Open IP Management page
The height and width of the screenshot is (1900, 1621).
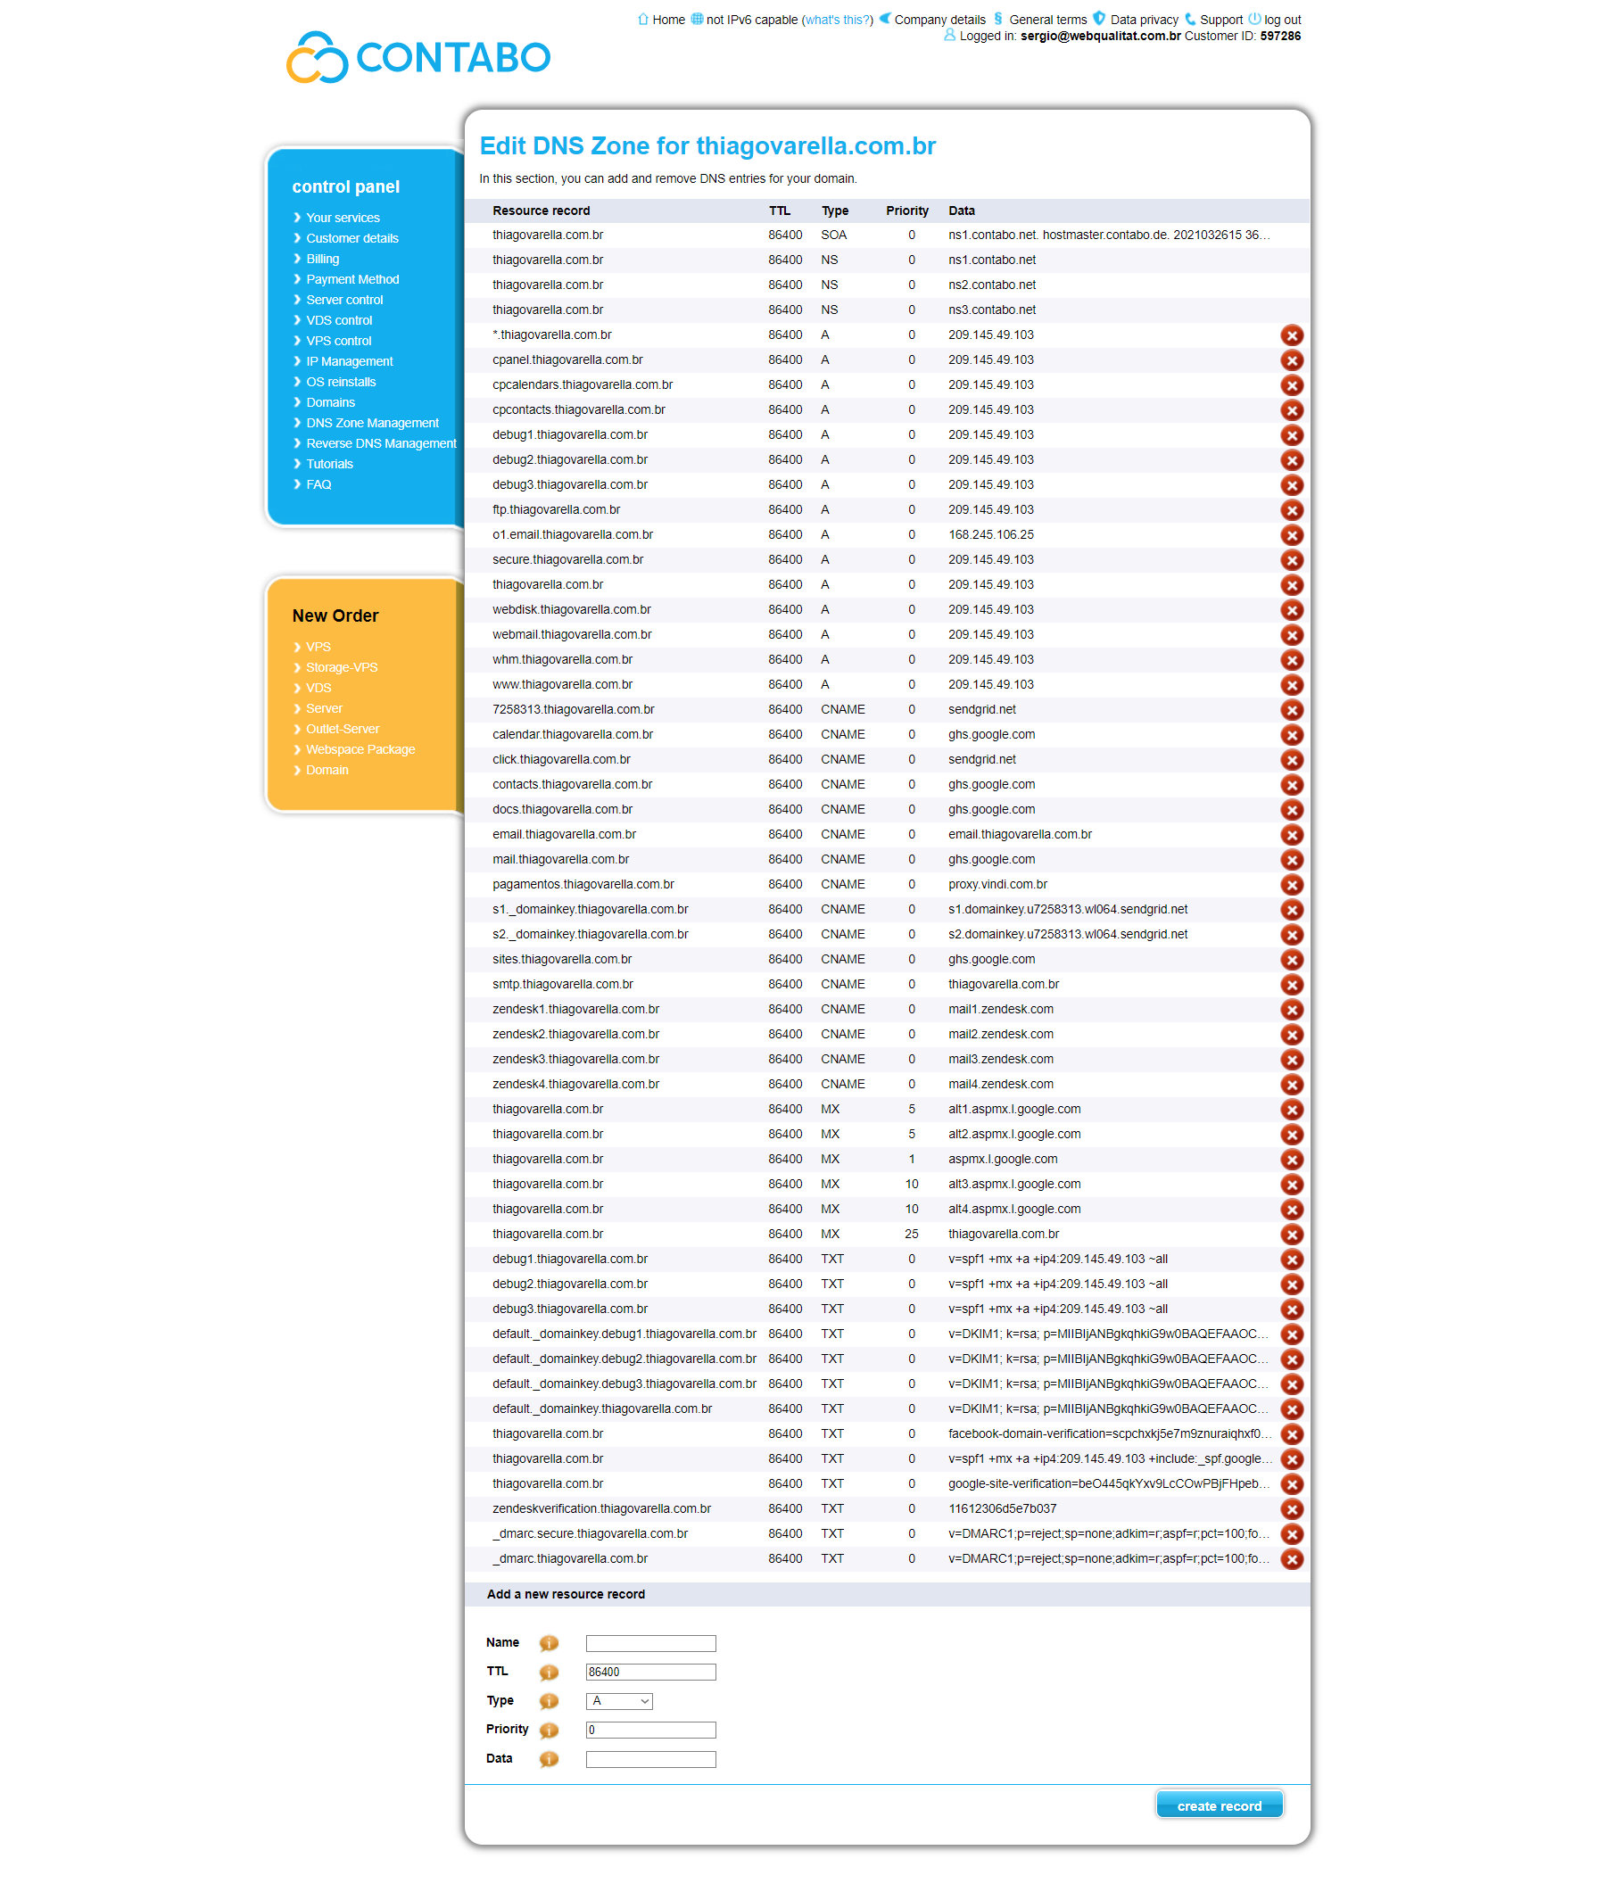pyautogui.click(x=350, y=361)
